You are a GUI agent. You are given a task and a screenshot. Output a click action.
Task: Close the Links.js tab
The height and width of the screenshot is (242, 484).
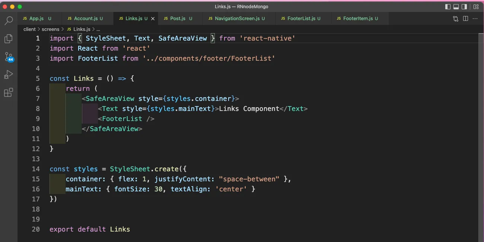(x=153, y=19)
